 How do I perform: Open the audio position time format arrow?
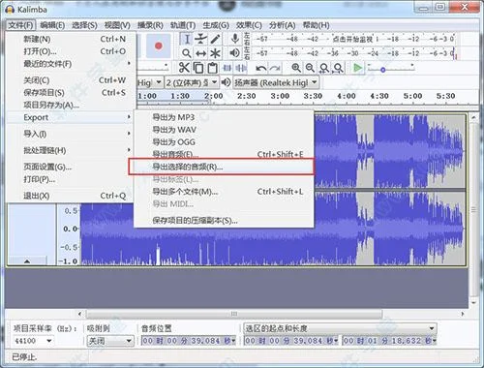click(x=233, y=341)
